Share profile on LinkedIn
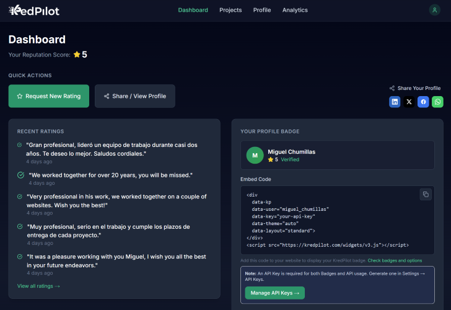This screenshot has width=451, height=310. pyautogui.click(x=395, y=102)
